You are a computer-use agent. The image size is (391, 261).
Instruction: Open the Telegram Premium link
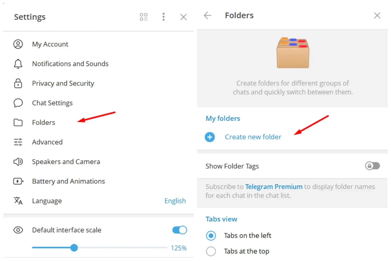pos(274,187)
